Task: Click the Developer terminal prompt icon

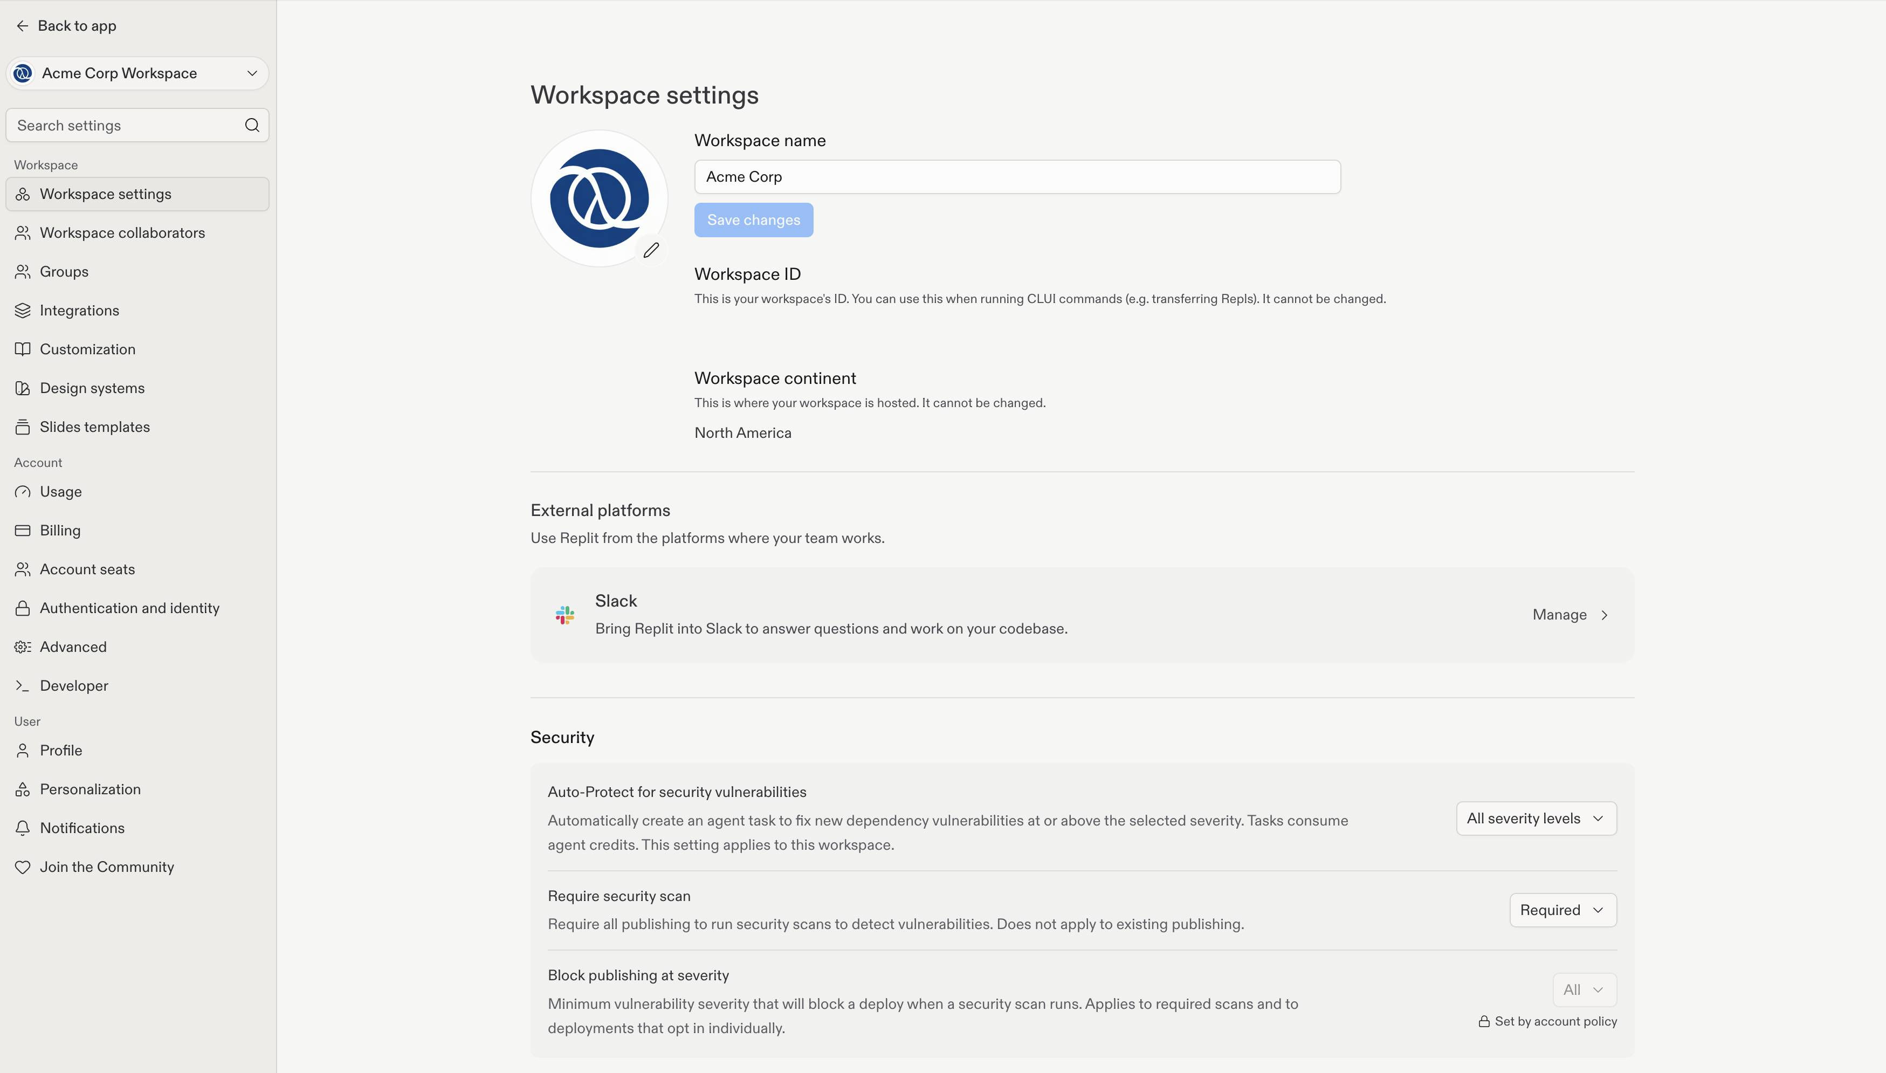Action: click(23, 685)
